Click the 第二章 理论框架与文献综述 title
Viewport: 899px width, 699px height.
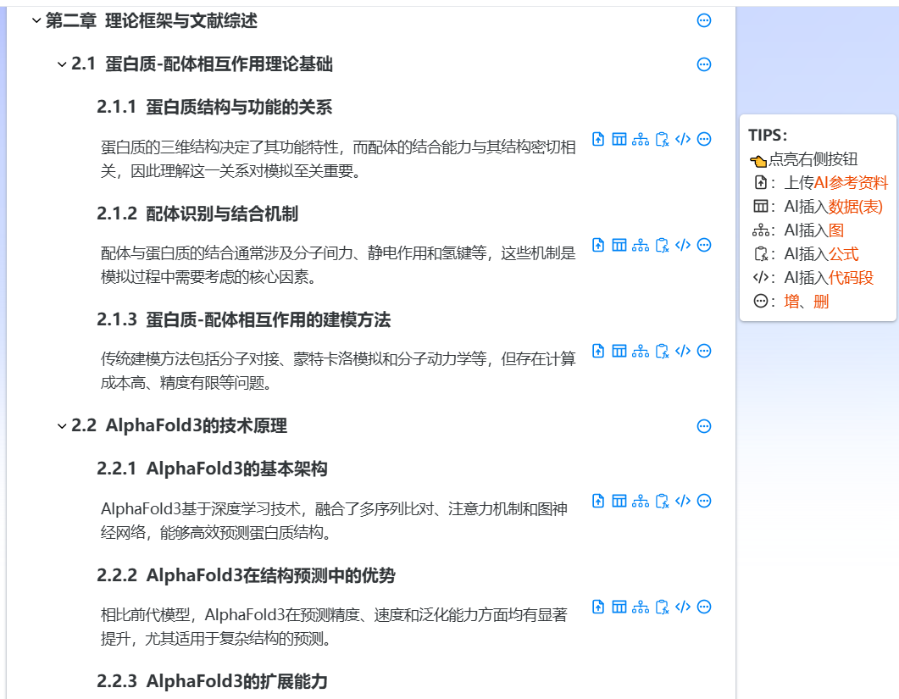[152, 21]
